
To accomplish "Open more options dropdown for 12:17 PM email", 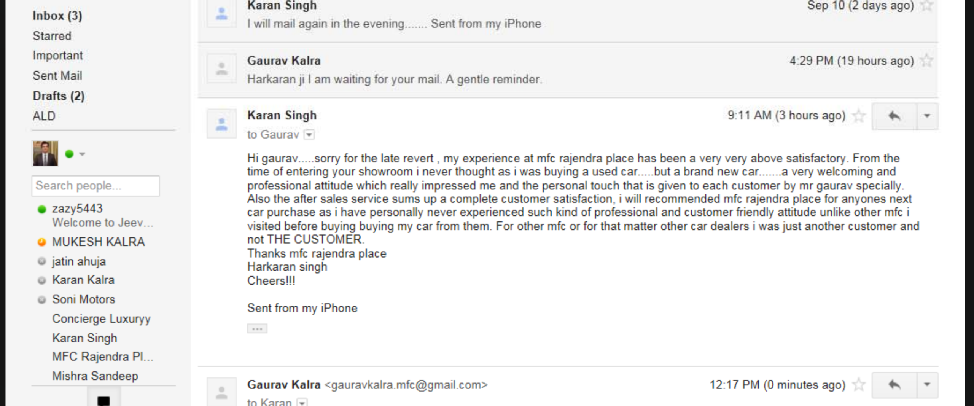I will (x=927, y=385).
